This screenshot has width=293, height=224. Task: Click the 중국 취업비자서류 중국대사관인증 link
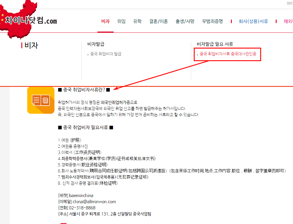(x=228, y=54)
